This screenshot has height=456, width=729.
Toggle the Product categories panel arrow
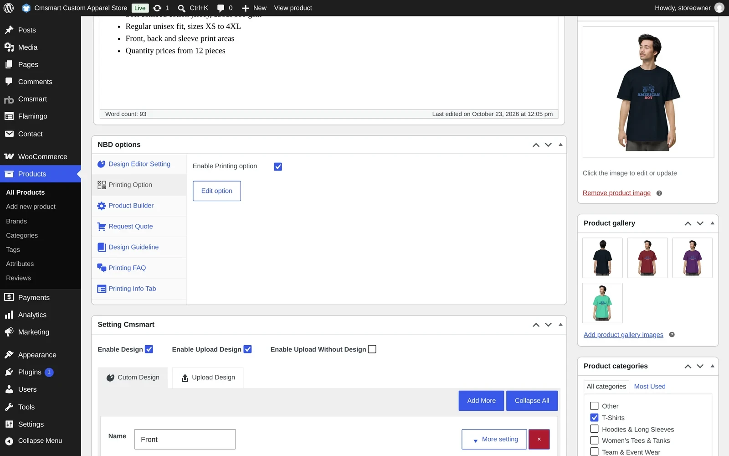712,366
